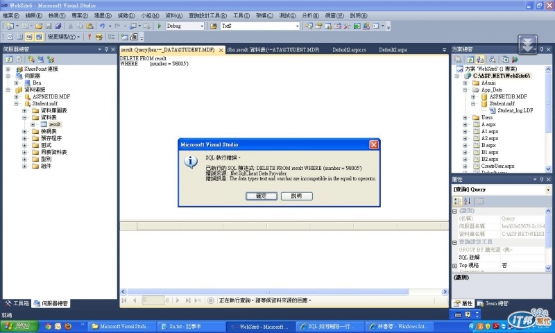Click the Execute SQL exclamation icon
The width and height of the screenshot is (555, 333).
pyautogui.click(x=89, y=37)
